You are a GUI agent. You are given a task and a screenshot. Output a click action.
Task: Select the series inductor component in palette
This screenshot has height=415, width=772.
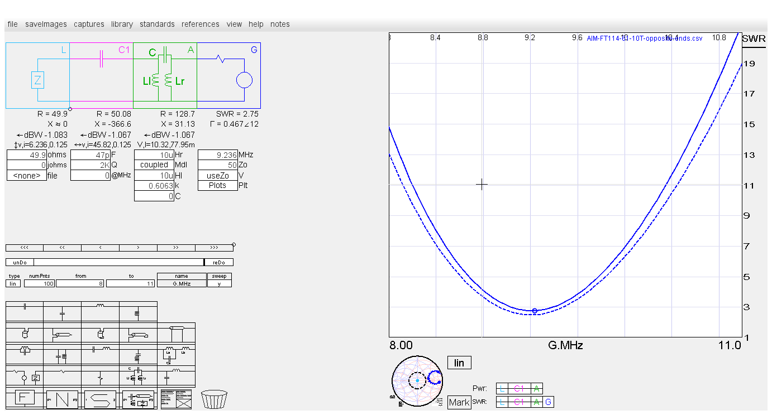101,311
